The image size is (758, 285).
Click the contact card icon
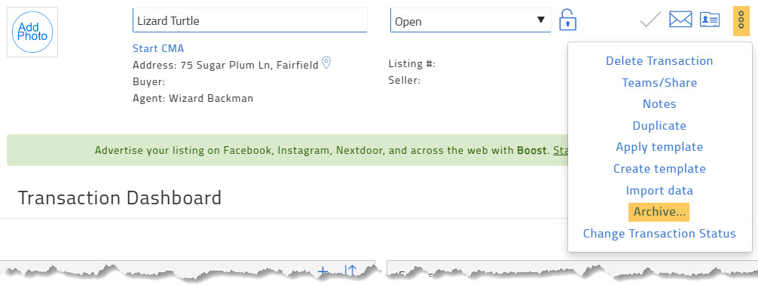[x=710, y=20]
